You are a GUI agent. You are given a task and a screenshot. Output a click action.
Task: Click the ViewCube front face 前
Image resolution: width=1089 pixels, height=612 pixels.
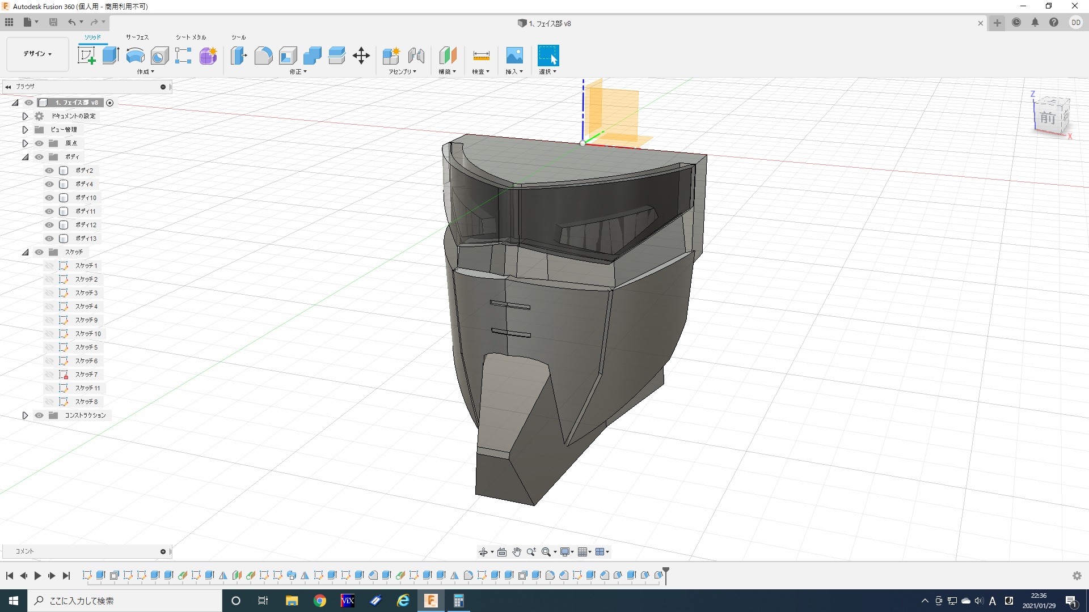(1047, 118)
